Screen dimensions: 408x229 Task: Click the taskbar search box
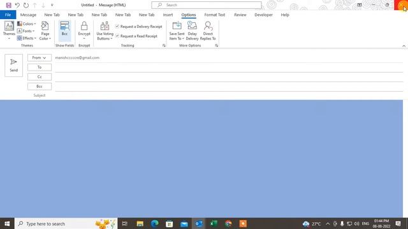click(66, 223)
